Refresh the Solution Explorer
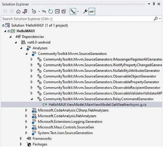 [x=51, y=12]
